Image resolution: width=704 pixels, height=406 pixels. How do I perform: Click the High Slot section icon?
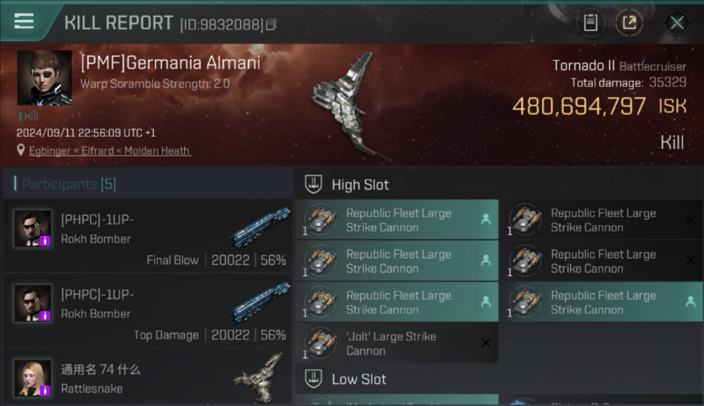[x=314, y=184]
